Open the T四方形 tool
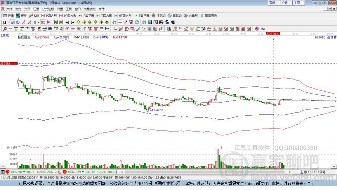The height and width of the screenshot is (190, 337). pos(104,16)
